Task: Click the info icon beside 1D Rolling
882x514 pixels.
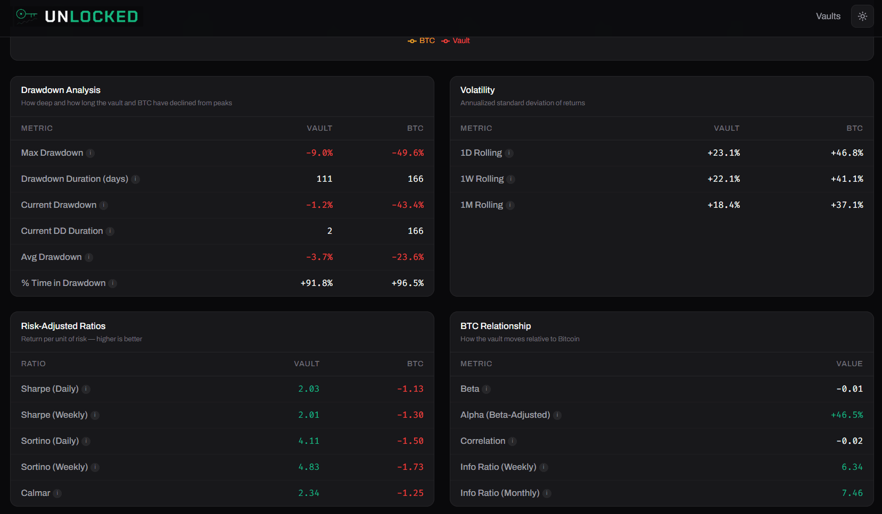Action: [509, 153]
